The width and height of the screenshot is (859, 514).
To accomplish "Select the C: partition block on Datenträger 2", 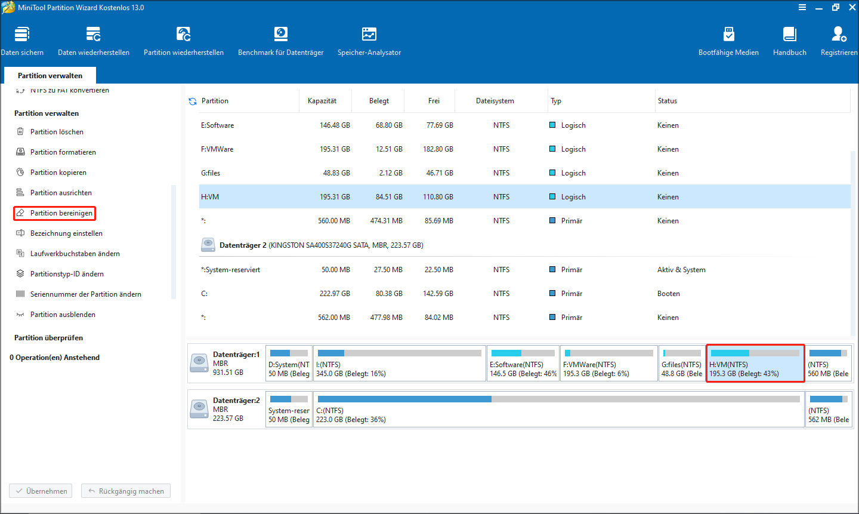I will pos(558,410).
